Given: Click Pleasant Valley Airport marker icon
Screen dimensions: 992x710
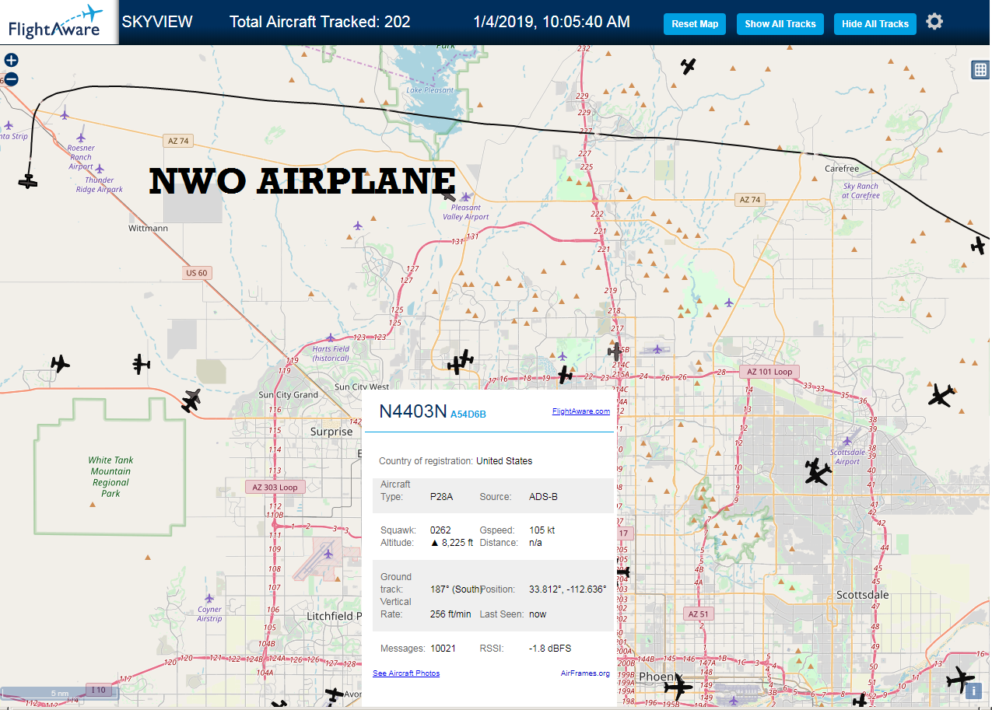Looking at the screenshot, I should tap(466, 197).
